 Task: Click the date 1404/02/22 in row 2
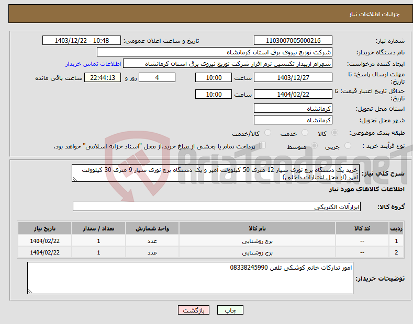45,252
